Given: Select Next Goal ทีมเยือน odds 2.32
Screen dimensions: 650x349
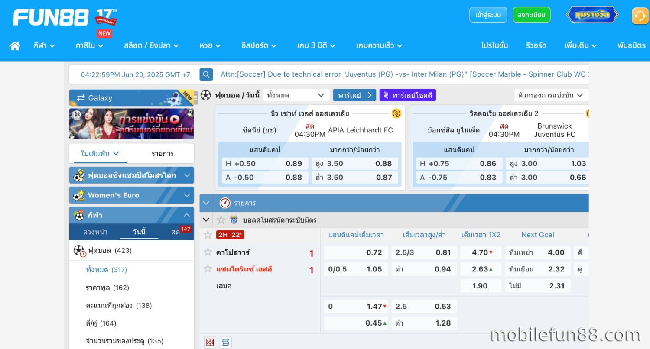Looking at the screenshot, I should pyautogui.click(x=537, y=269).
